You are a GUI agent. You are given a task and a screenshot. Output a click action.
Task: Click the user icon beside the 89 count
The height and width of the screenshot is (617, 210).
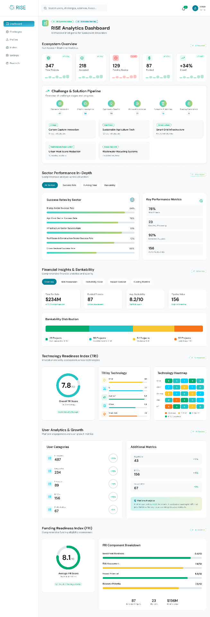point(49,484)
